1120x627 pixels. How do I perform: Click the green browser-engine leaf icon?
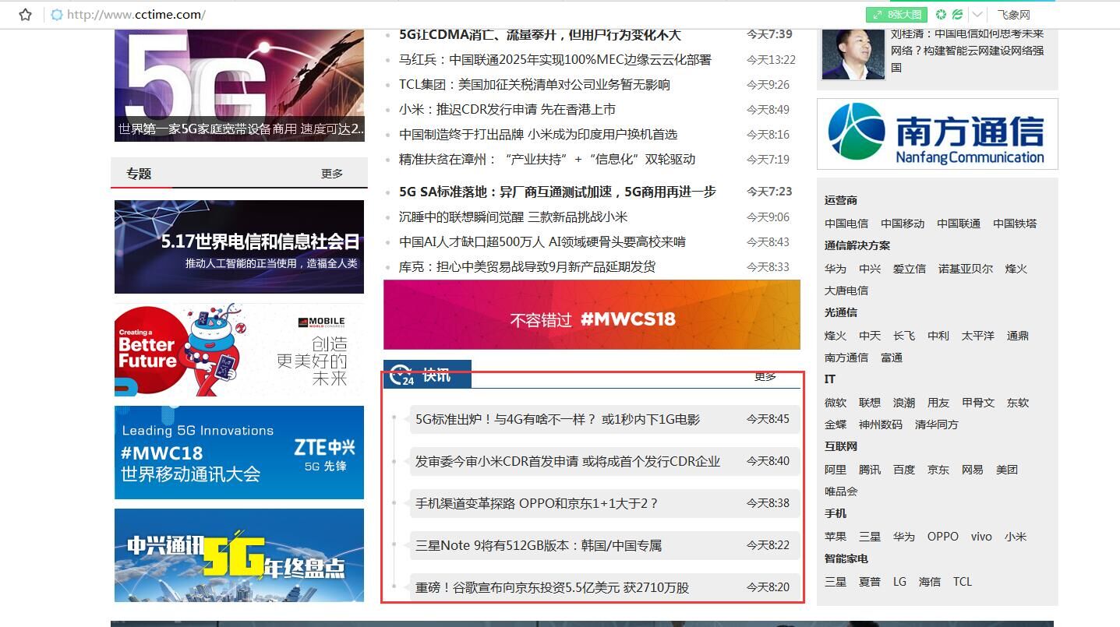click(957, 14)
